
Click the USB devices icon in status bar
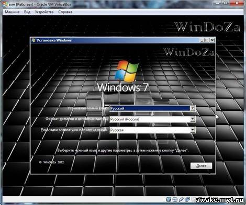(181, 199)
